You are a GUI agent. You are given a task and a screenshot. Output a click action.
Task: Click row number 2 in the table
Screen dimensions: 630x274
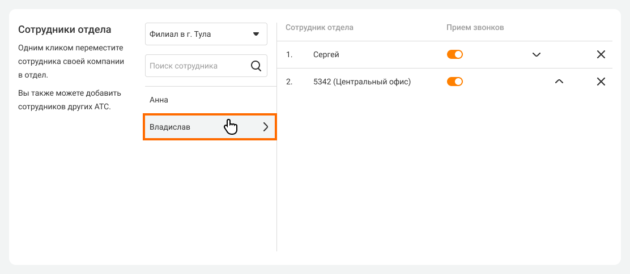pos(289,82)
